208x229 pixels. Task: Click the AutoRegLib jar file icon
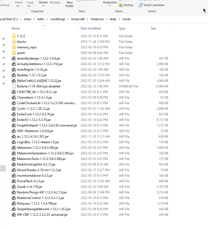coord(14,70)
